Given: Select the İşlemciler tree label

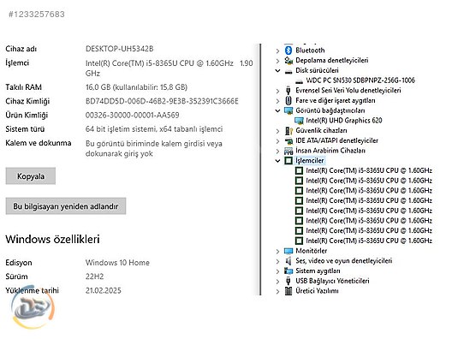Looking at the screenshot, I should click(x=310, y=161).
